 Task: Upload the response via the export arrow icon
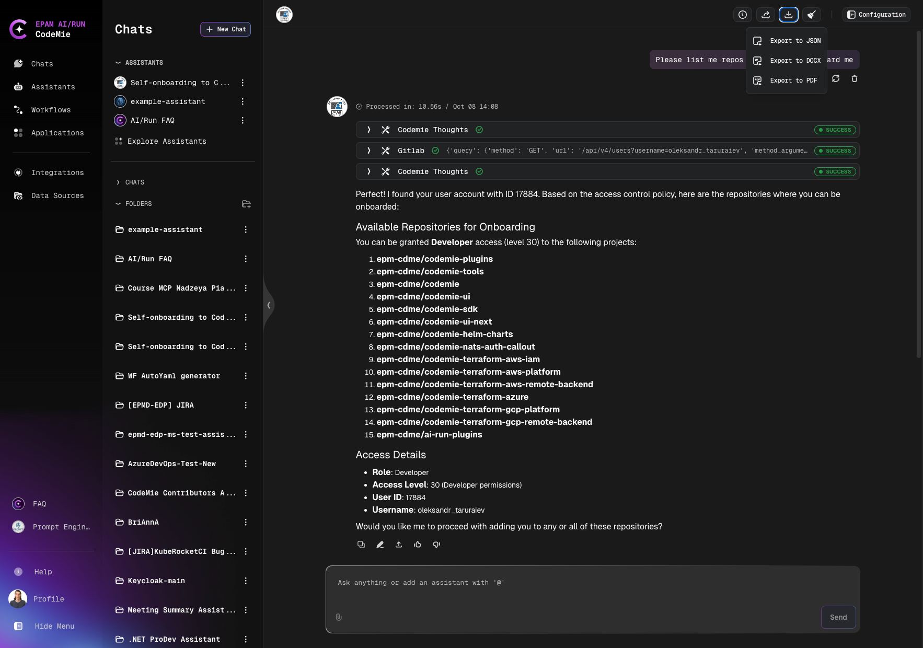tap(399, 545)
